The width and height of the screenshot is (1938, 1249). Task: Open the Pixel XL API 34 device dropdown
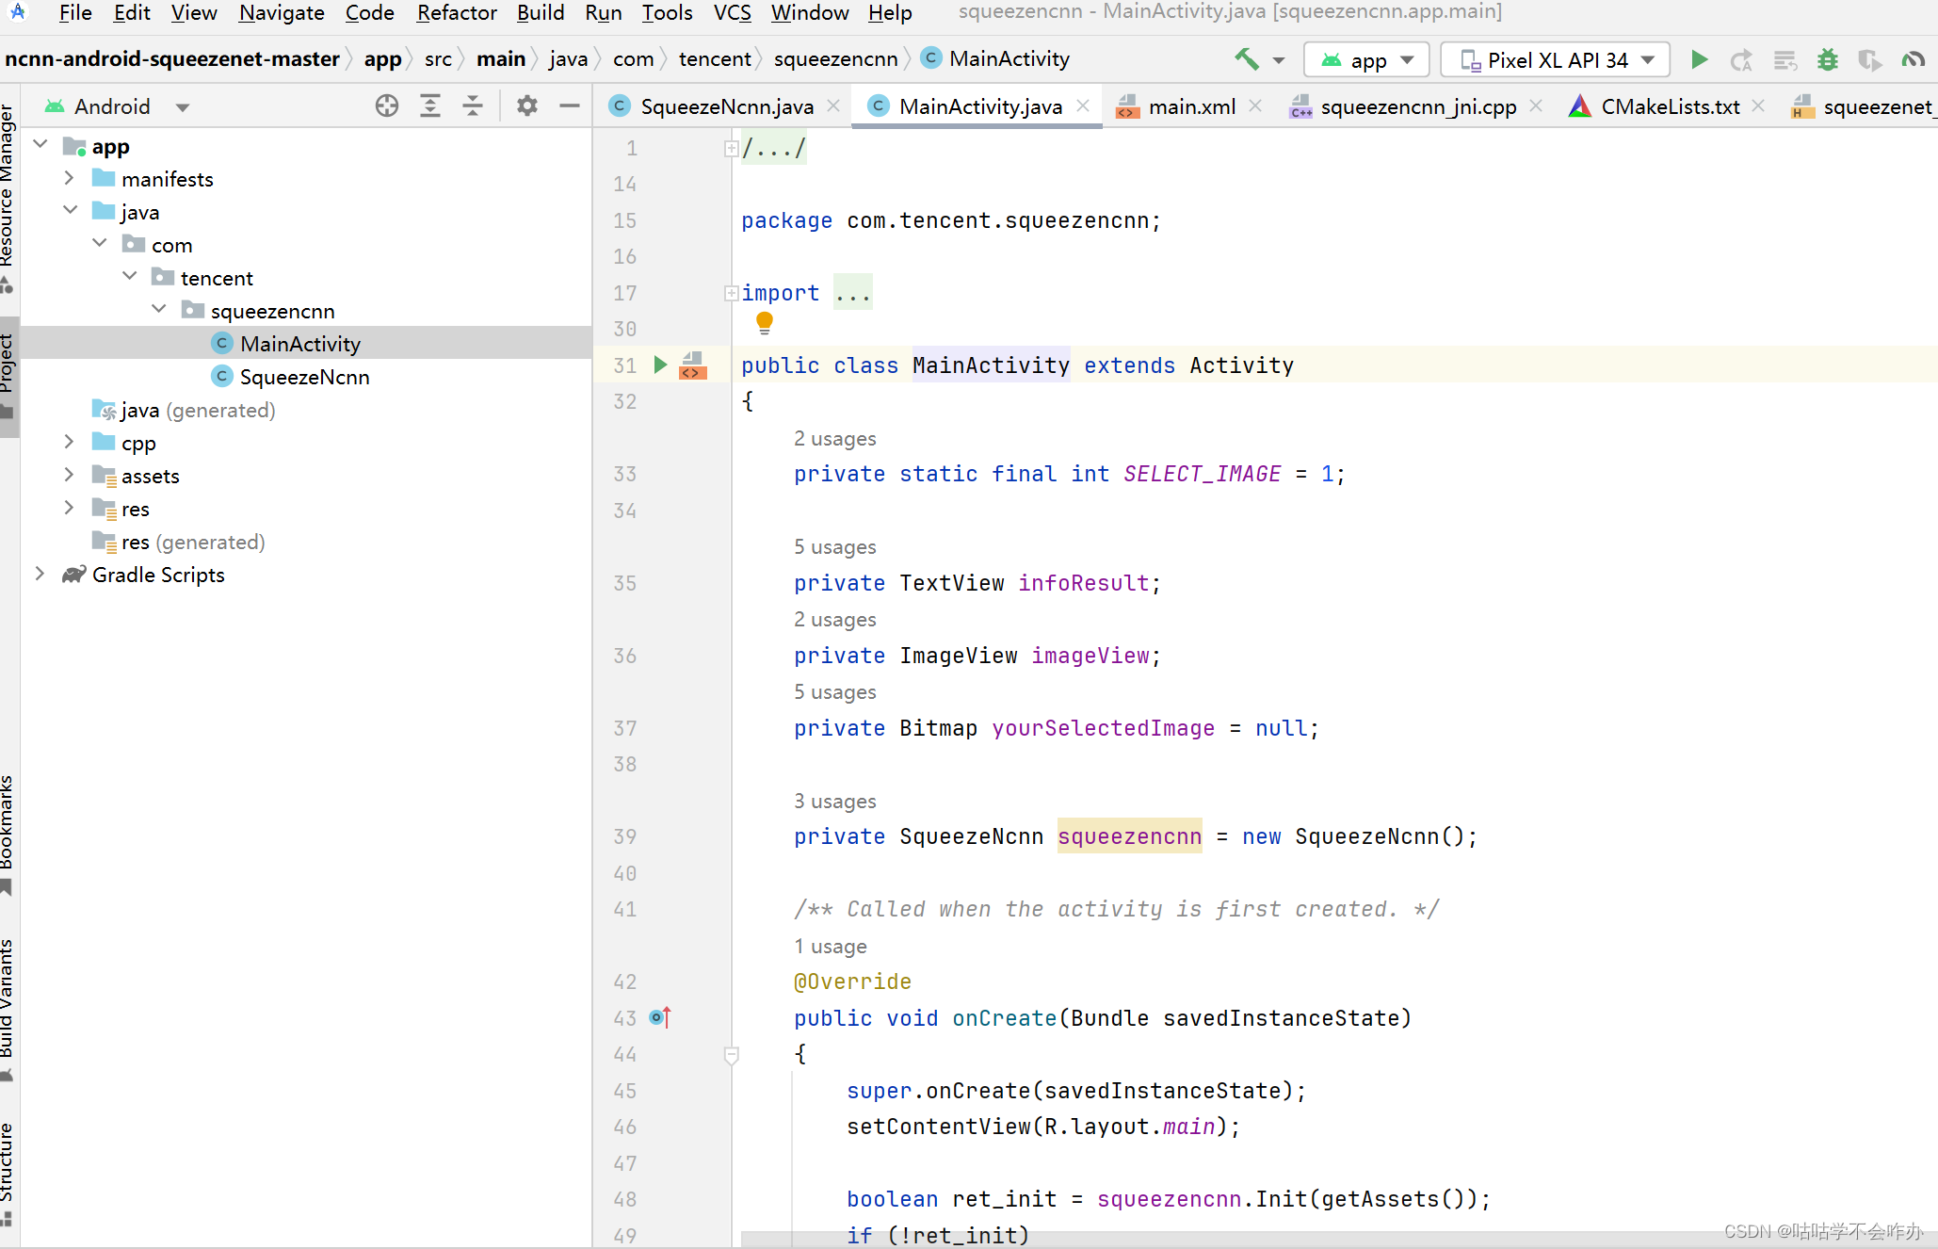(x=1556, y=60)
